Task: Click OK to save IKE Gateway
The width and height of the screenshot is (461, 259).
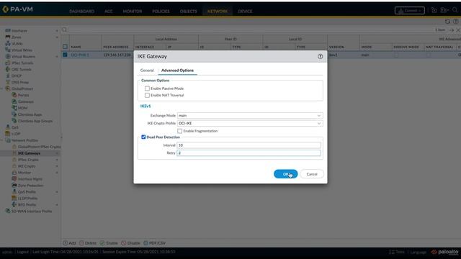Action: pos(285,174)
